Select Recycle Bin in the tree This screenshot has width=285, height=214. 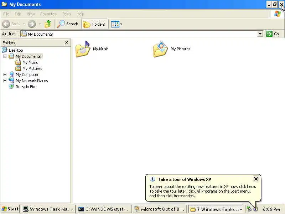click(25, 87)
